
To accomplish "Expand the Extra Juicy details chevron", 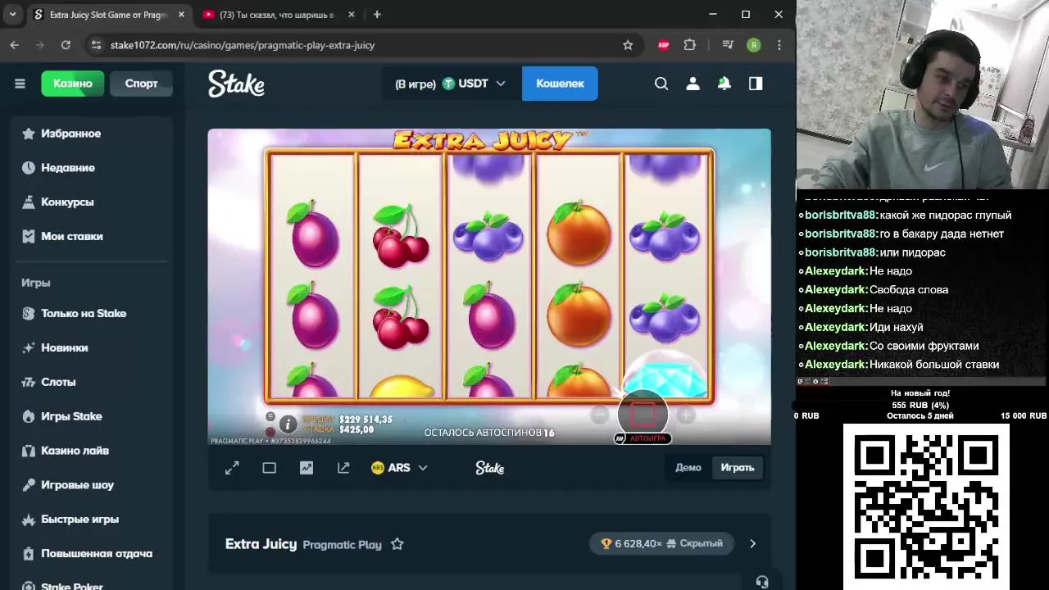I will tap(752, 544).
